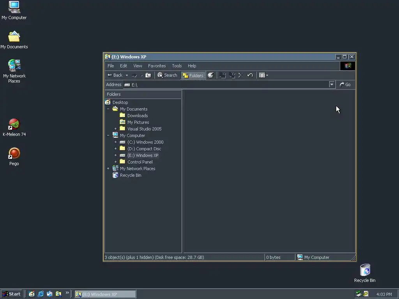Click the Address bar field showing E:\

tap(226, 84)
